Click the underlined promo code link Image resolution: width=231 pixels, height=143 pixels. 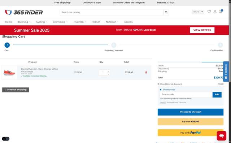coord(163,103)
